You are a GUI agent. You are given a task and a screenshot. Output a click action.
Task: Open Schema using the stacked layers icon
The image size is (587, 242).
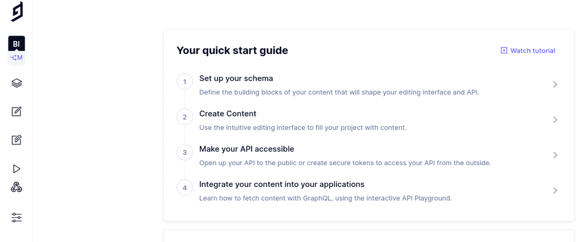pos(17,83)
